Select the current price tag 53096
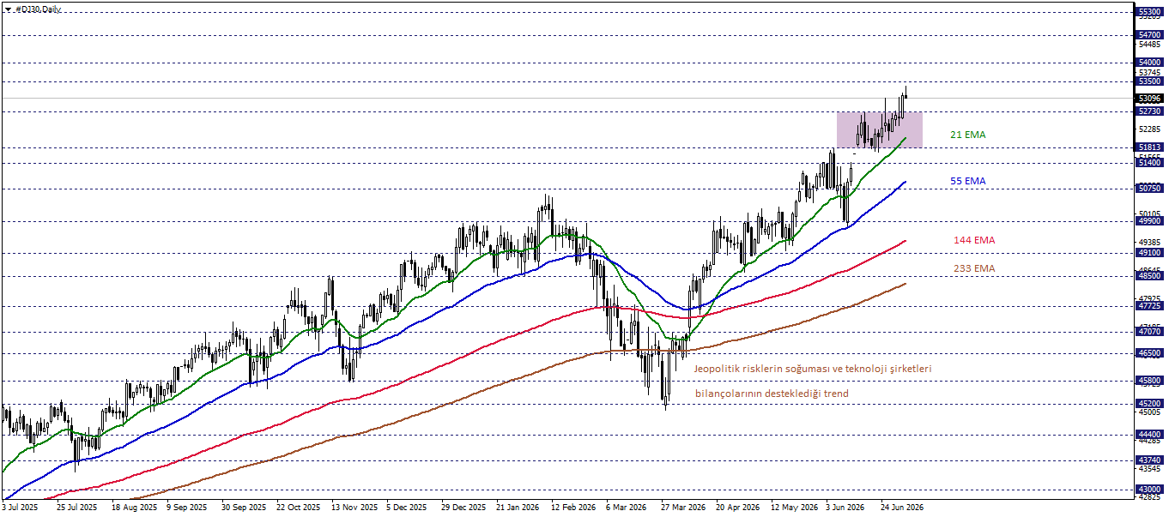Screen dimensions: 1169x517 (x=1150, y=99)
